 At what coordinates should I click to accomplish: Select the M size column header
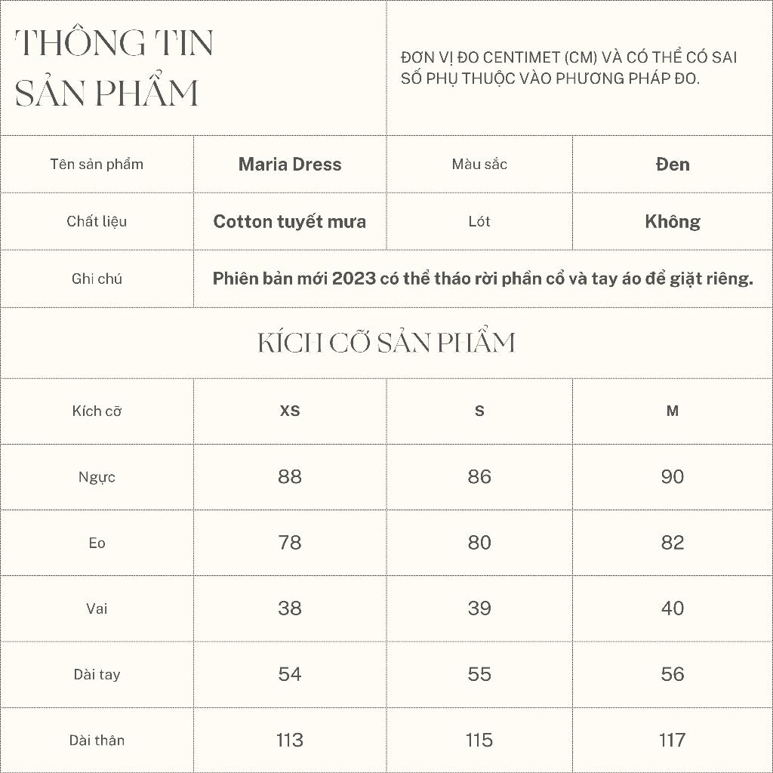(x=673, y=411)
